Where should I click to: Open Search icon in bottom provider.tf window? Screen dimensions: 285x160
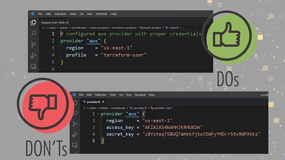[x=75, y=113]
